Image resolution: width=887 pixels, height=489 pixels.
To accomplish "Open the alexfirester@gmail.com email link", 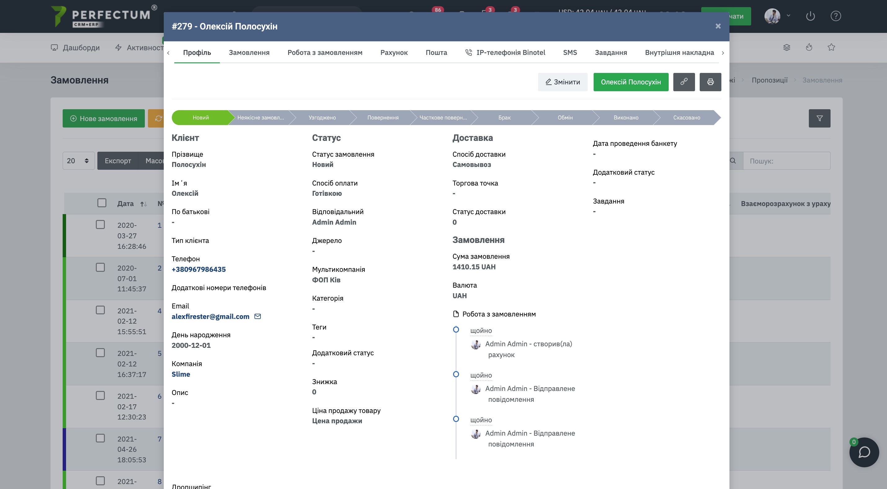I will pyautogui.click(x=210, y=316).
